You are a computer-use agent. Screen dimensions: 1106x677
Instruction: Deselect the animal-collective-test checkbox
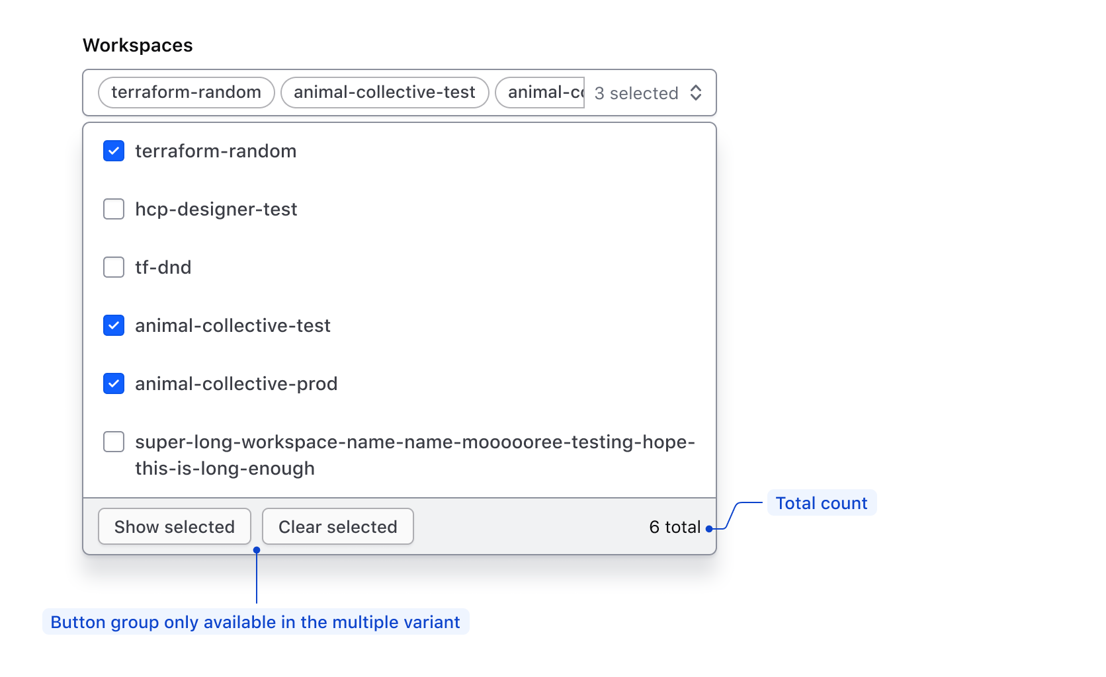[x=113, y=325]
